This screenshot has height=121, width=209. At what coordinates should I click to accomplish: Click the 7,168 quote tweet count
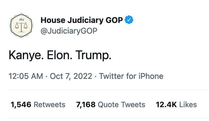pyautogui.click(x=86, y=104)
